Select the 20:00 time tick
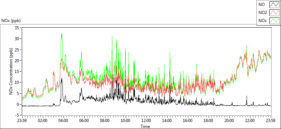281x129 pixels. tap(229, 121)
